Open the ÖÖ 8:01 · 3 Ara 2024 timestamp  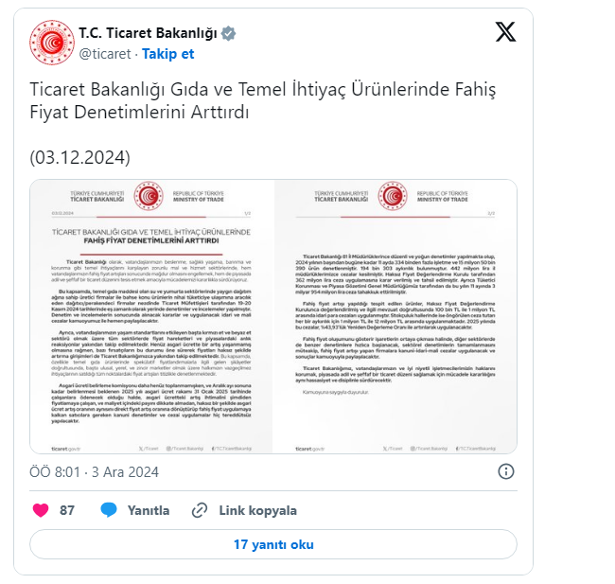94,471
